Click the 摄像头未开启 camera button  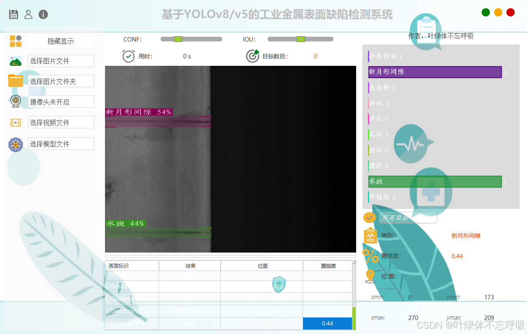[61, 101]
